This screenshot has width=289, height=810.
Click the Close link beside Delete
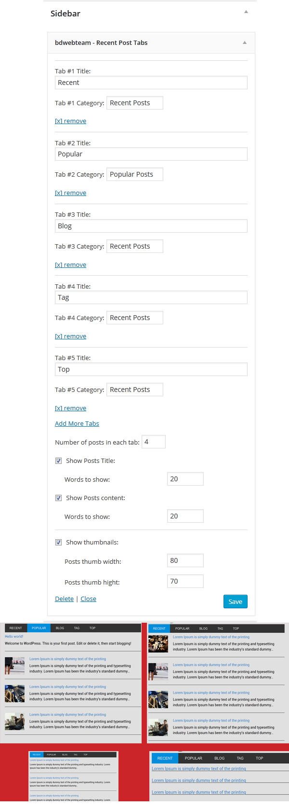pos(88,599)
